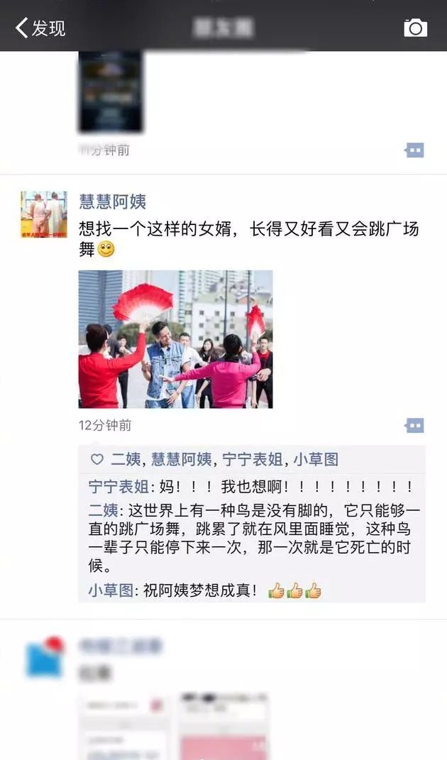Image resolution: width=447 pixels, height=760 pixels.
Task: Go back to 发现
Action: [x=40, y=28]
